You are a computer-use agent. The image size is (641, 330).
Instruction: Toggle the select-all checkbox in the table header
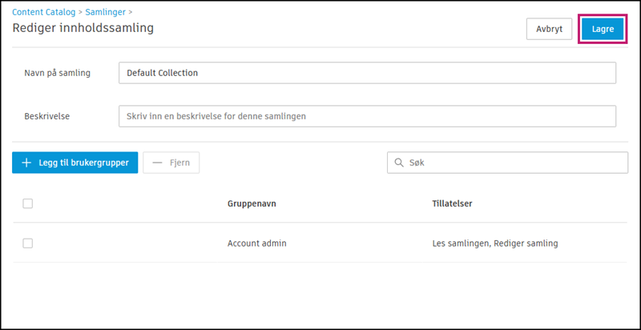click(x=28, y=203)
